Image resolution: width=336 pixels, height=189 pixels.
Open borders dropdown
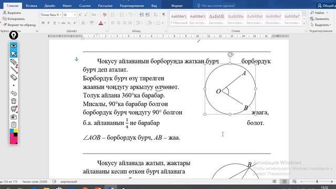(x=163, y=23)
